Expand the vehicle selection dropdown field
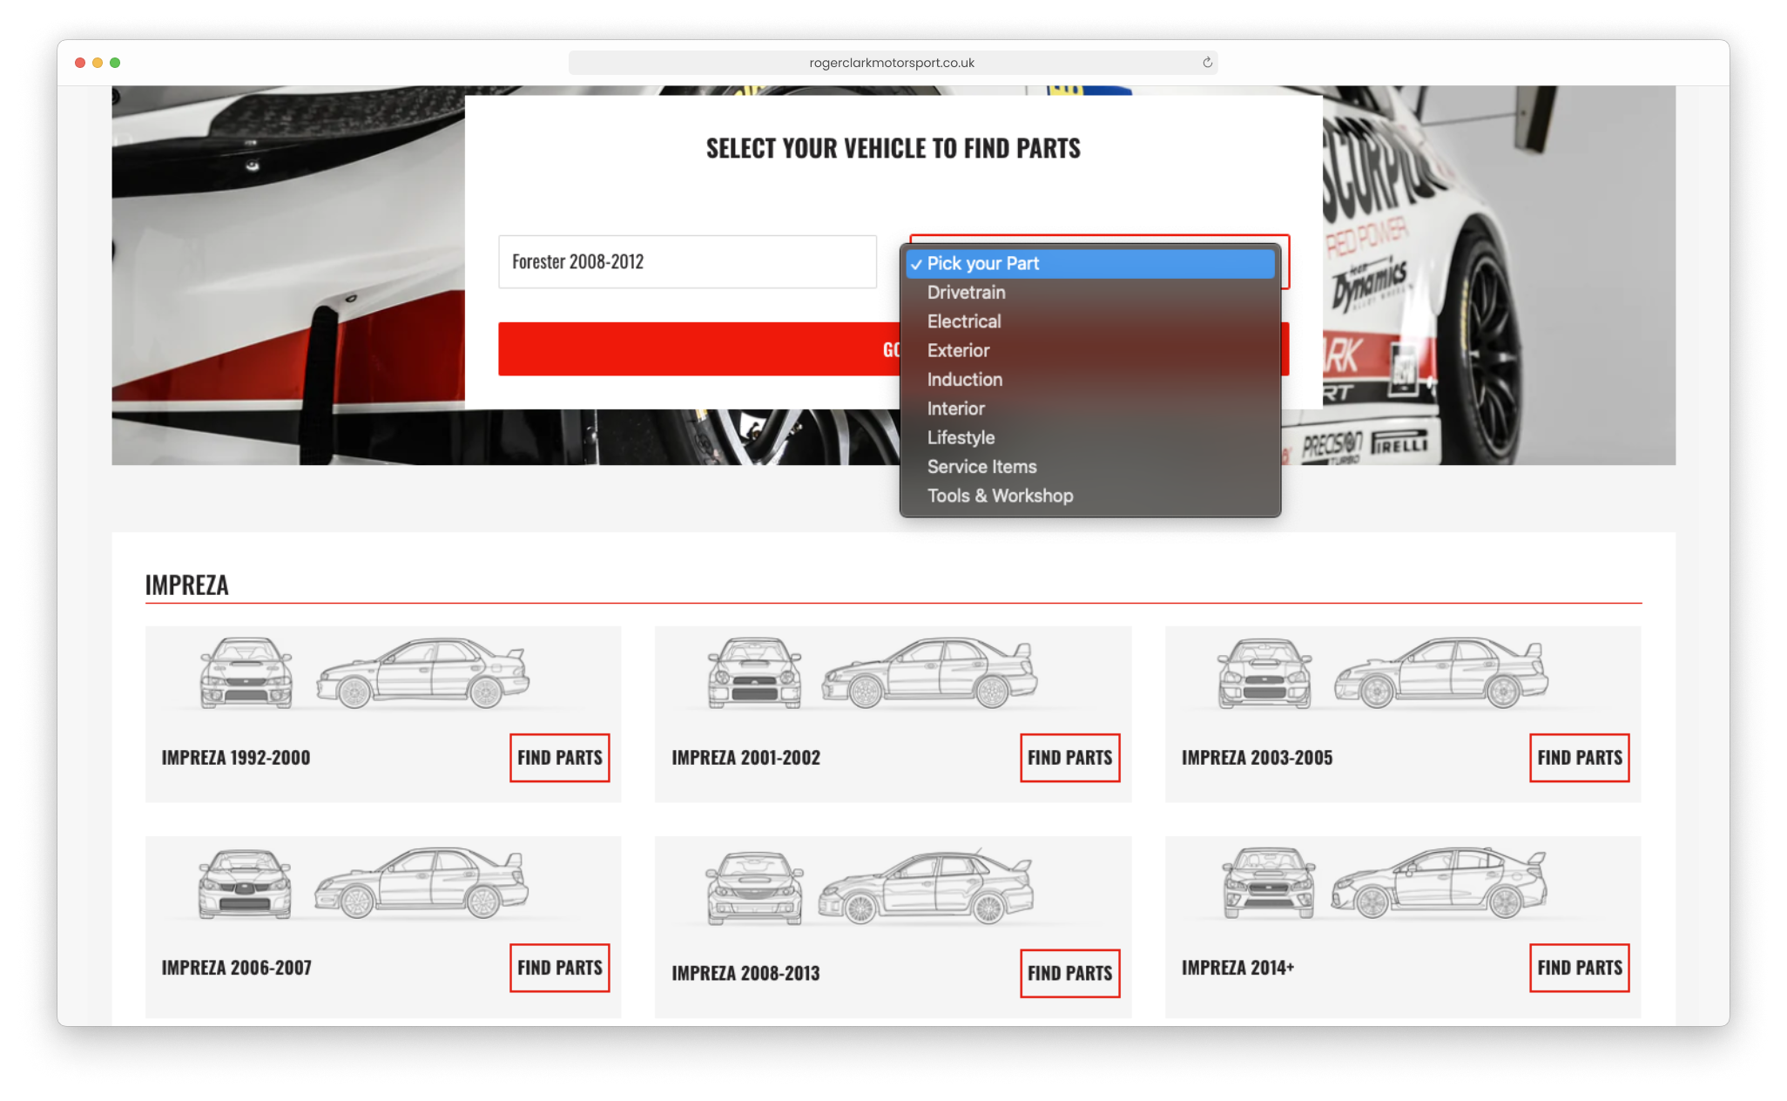Screen dimensions: 1787x1101 [689, 260]
